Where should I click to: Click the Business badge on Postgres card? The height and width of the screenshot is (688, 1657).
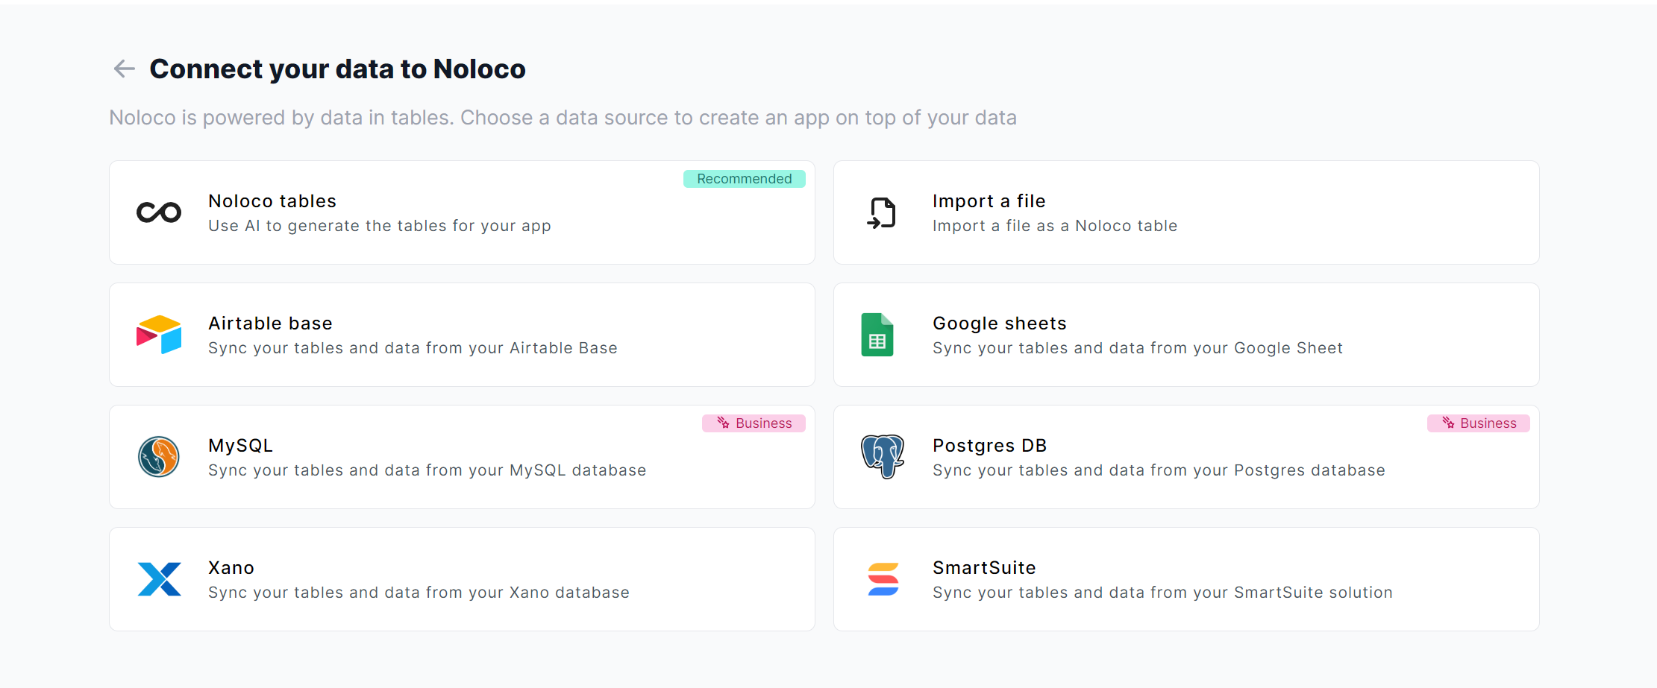click(1478, 423)
